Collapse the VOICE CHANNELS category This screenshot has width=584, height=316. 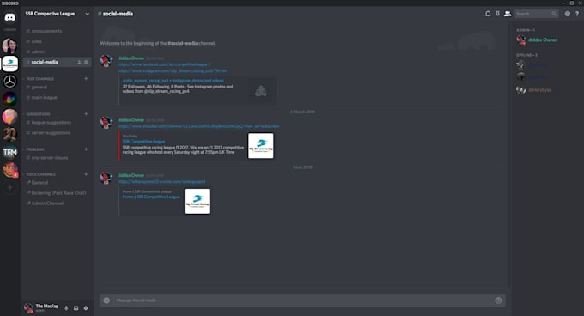[40, 174]
